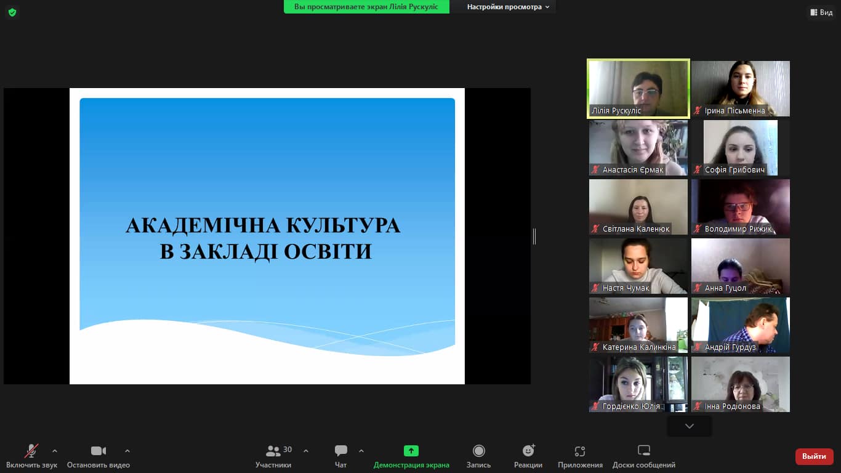Screen dimensions: 841x473
Task: Click muted mic icon on Світлана Каленюк
Action: 595,229
